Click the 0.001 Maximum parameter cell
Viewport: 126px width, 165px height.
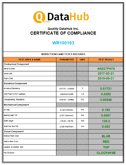[66, 116]
